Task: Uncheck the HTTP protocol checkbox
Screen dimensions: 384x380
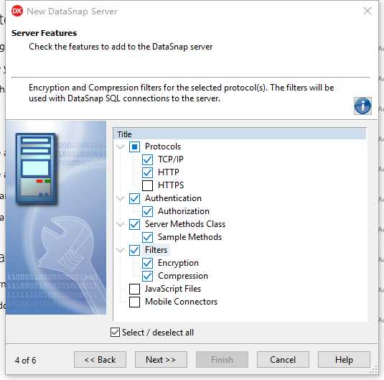Action: (x=147, y=172)
